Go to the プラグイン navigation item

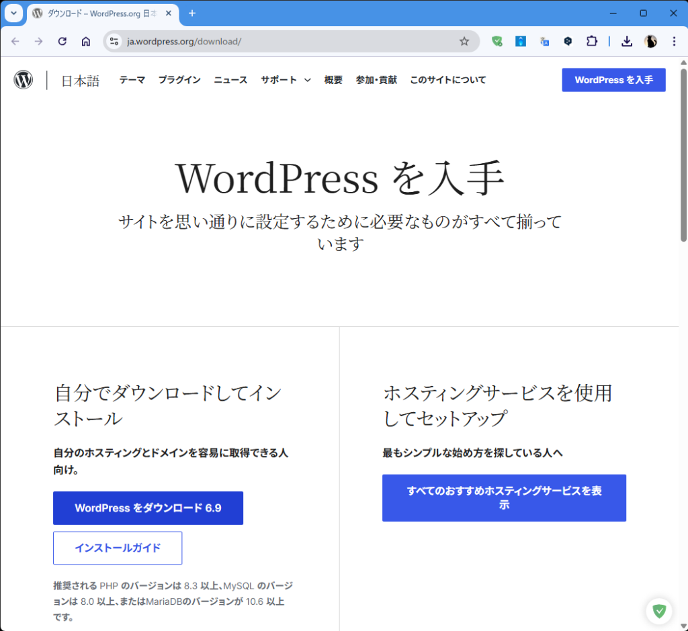[179, 80]
